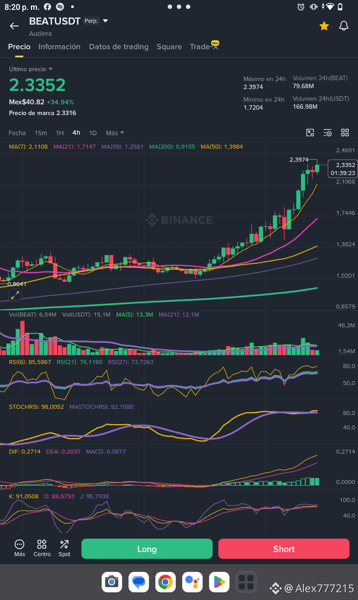Screen dimensions: 358x600
Task: Click the Audiera subtitle
Action: pos(40,34)
